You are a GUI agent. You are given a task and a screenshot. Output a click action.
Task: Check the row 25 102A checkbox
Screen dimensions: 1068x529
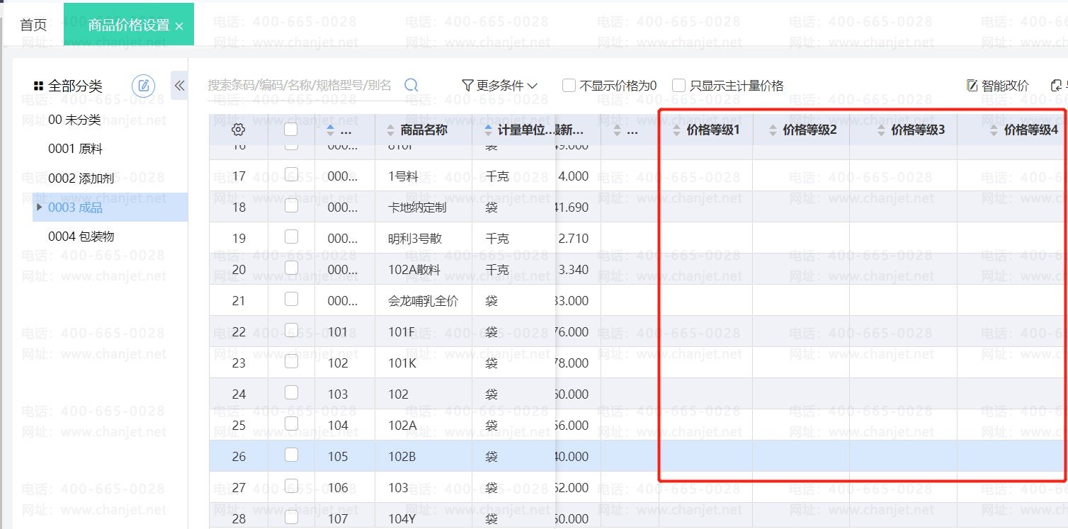coord(291,424)
